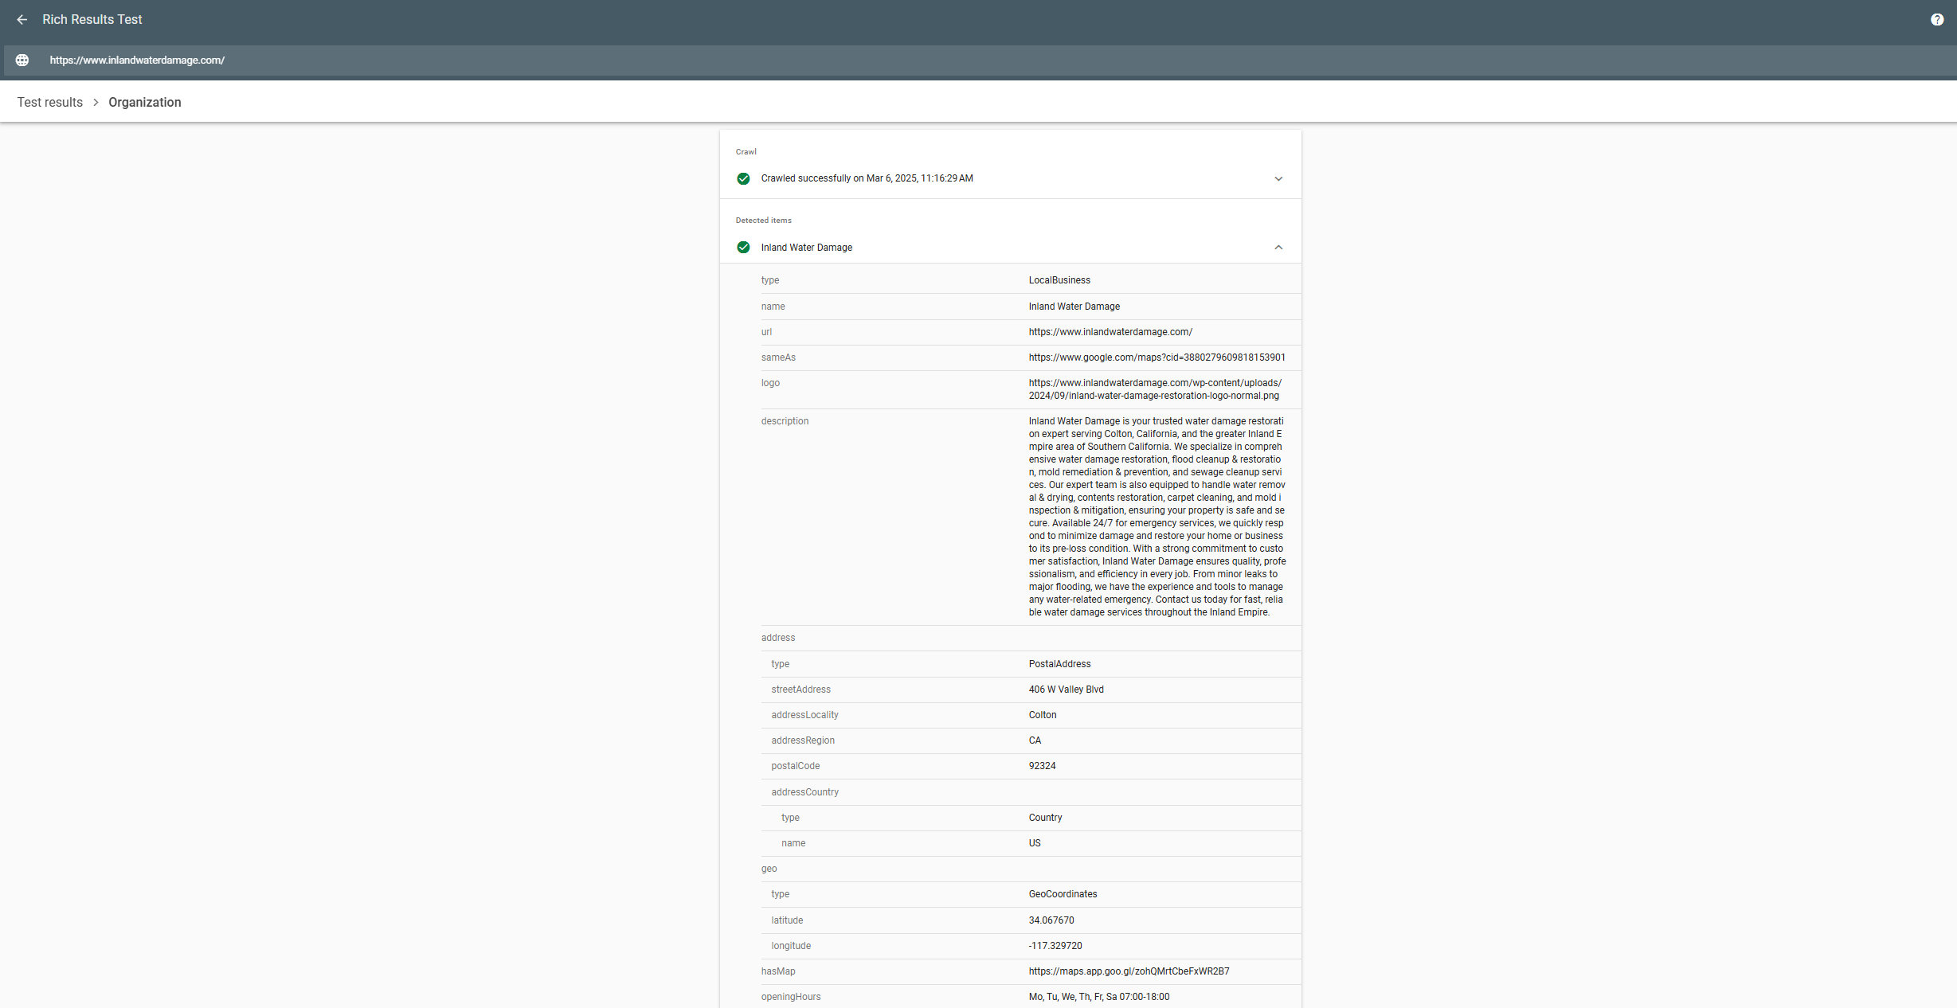Click the globe icon beside the URL
This screenshot has height=1008, width=1957.
22,61
